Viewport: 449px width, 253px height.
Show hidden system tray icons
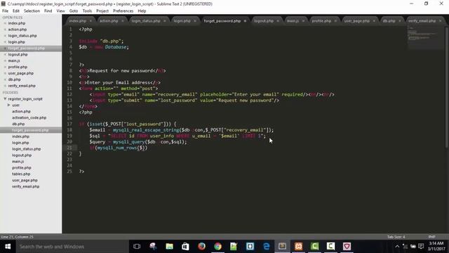(397, 247)
